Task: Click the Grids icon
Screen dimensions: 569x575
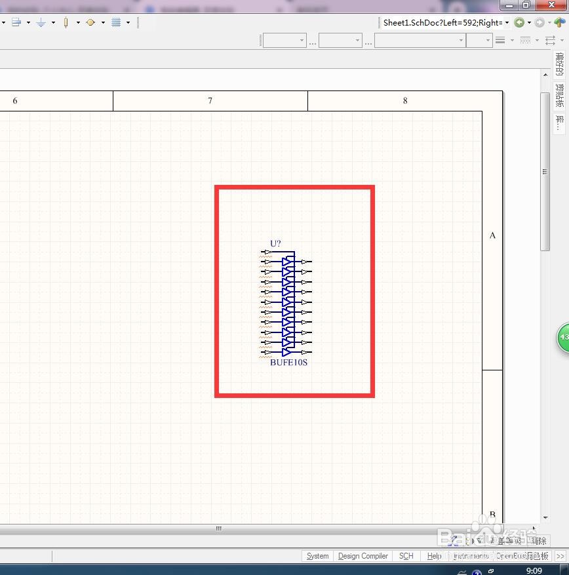Action: pyautogui.click(x=116, y=22)
